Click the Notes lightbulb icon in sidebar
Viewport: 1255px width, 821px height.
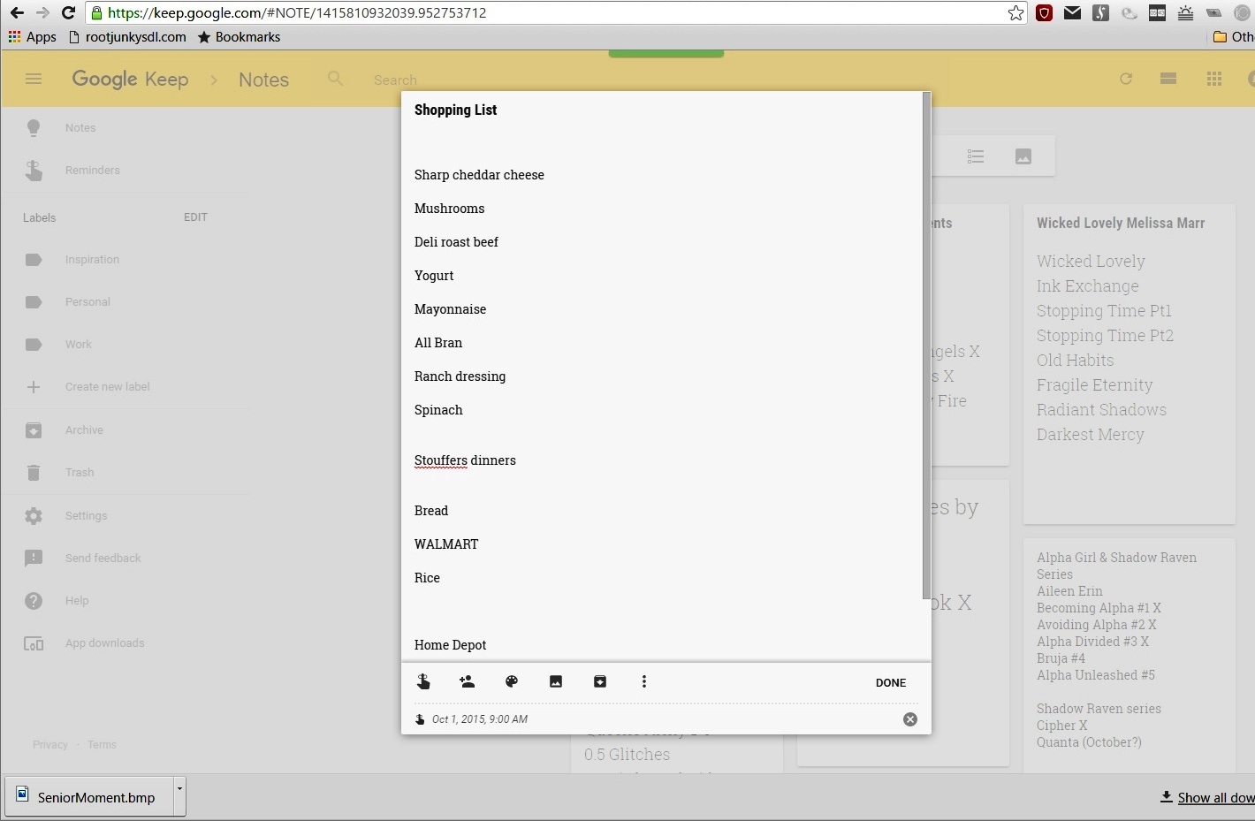[34, 128]
